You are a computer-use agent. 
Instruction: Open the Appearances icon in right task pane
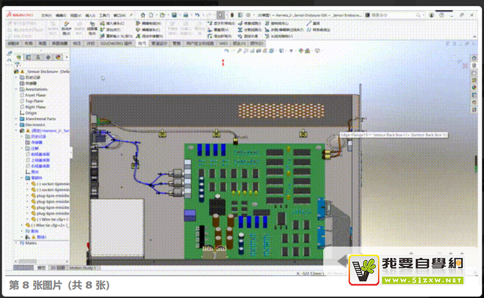coord(474,88)
